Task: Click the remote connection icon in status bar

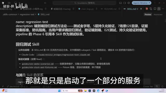Action: [x=3, y=87]
